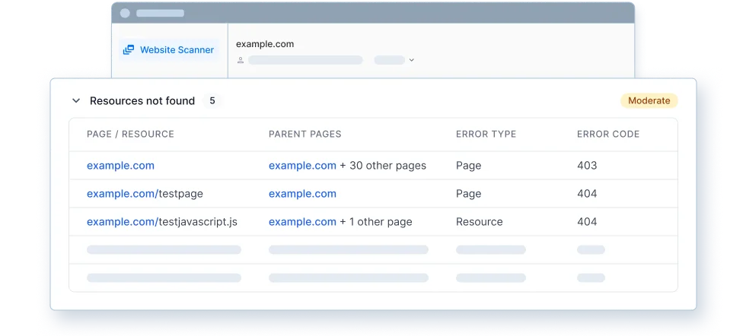Click the PARENT PAGES column header
This screenshot has width=746, height=336.
[x=305, y=134]
